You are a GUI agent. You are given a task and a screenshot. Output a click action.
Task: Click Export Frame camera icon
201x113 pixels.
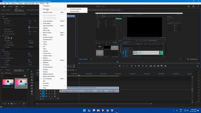[158, 66]
